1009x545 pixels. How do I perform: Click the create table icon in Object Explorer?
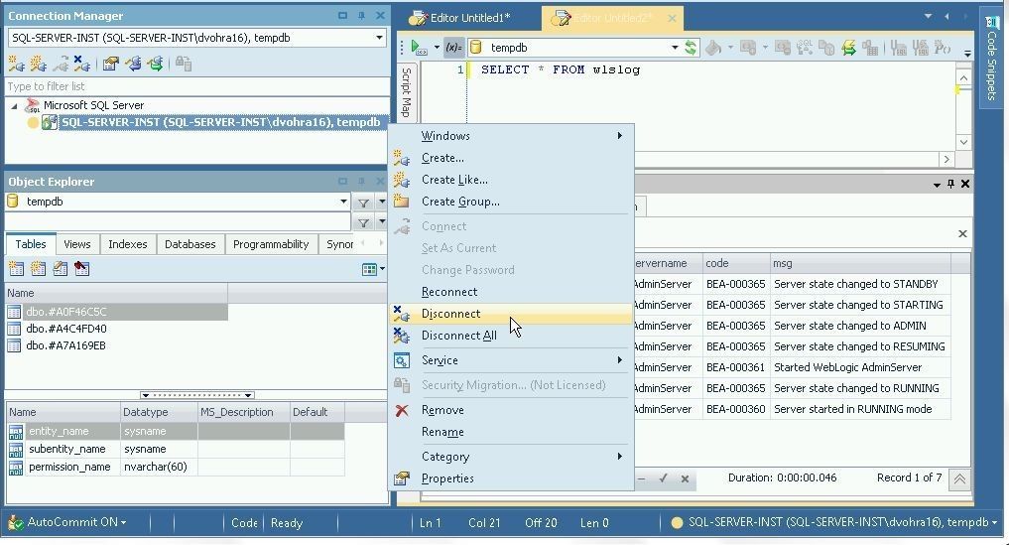click(16, 269)
